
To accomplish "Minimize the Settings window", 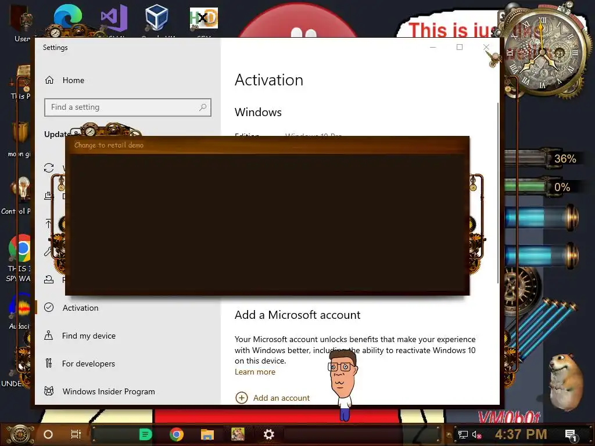I will (x=432, y=47).
